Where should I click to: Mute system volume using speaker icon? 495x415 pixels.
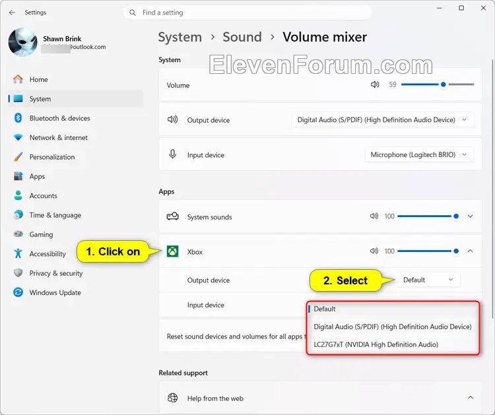coord(375,84)
